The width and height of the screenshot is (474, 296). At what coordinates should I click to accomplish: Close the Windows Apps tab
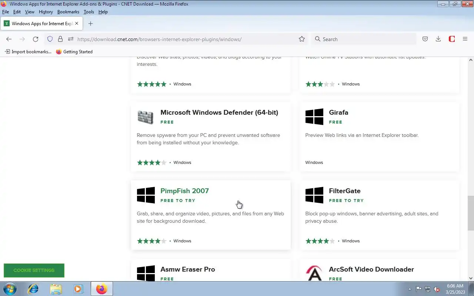[x=77, y=23]
